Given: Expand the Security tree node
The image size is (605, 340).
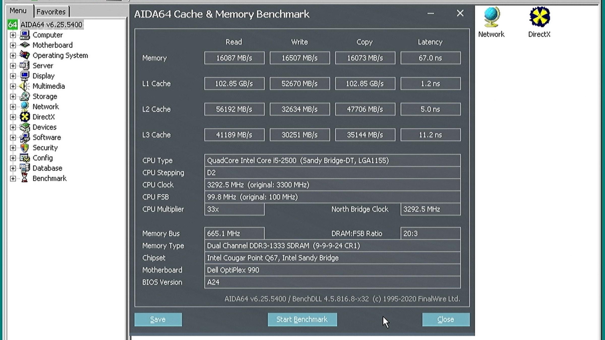Looking at the screenshot, I should (x=13, y=148).
